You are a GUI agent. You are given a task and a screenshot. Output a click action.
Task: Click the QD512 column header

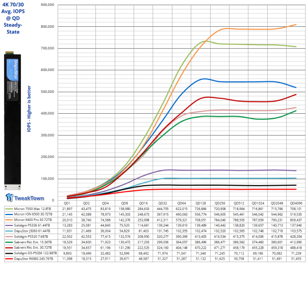click(238, 203)
